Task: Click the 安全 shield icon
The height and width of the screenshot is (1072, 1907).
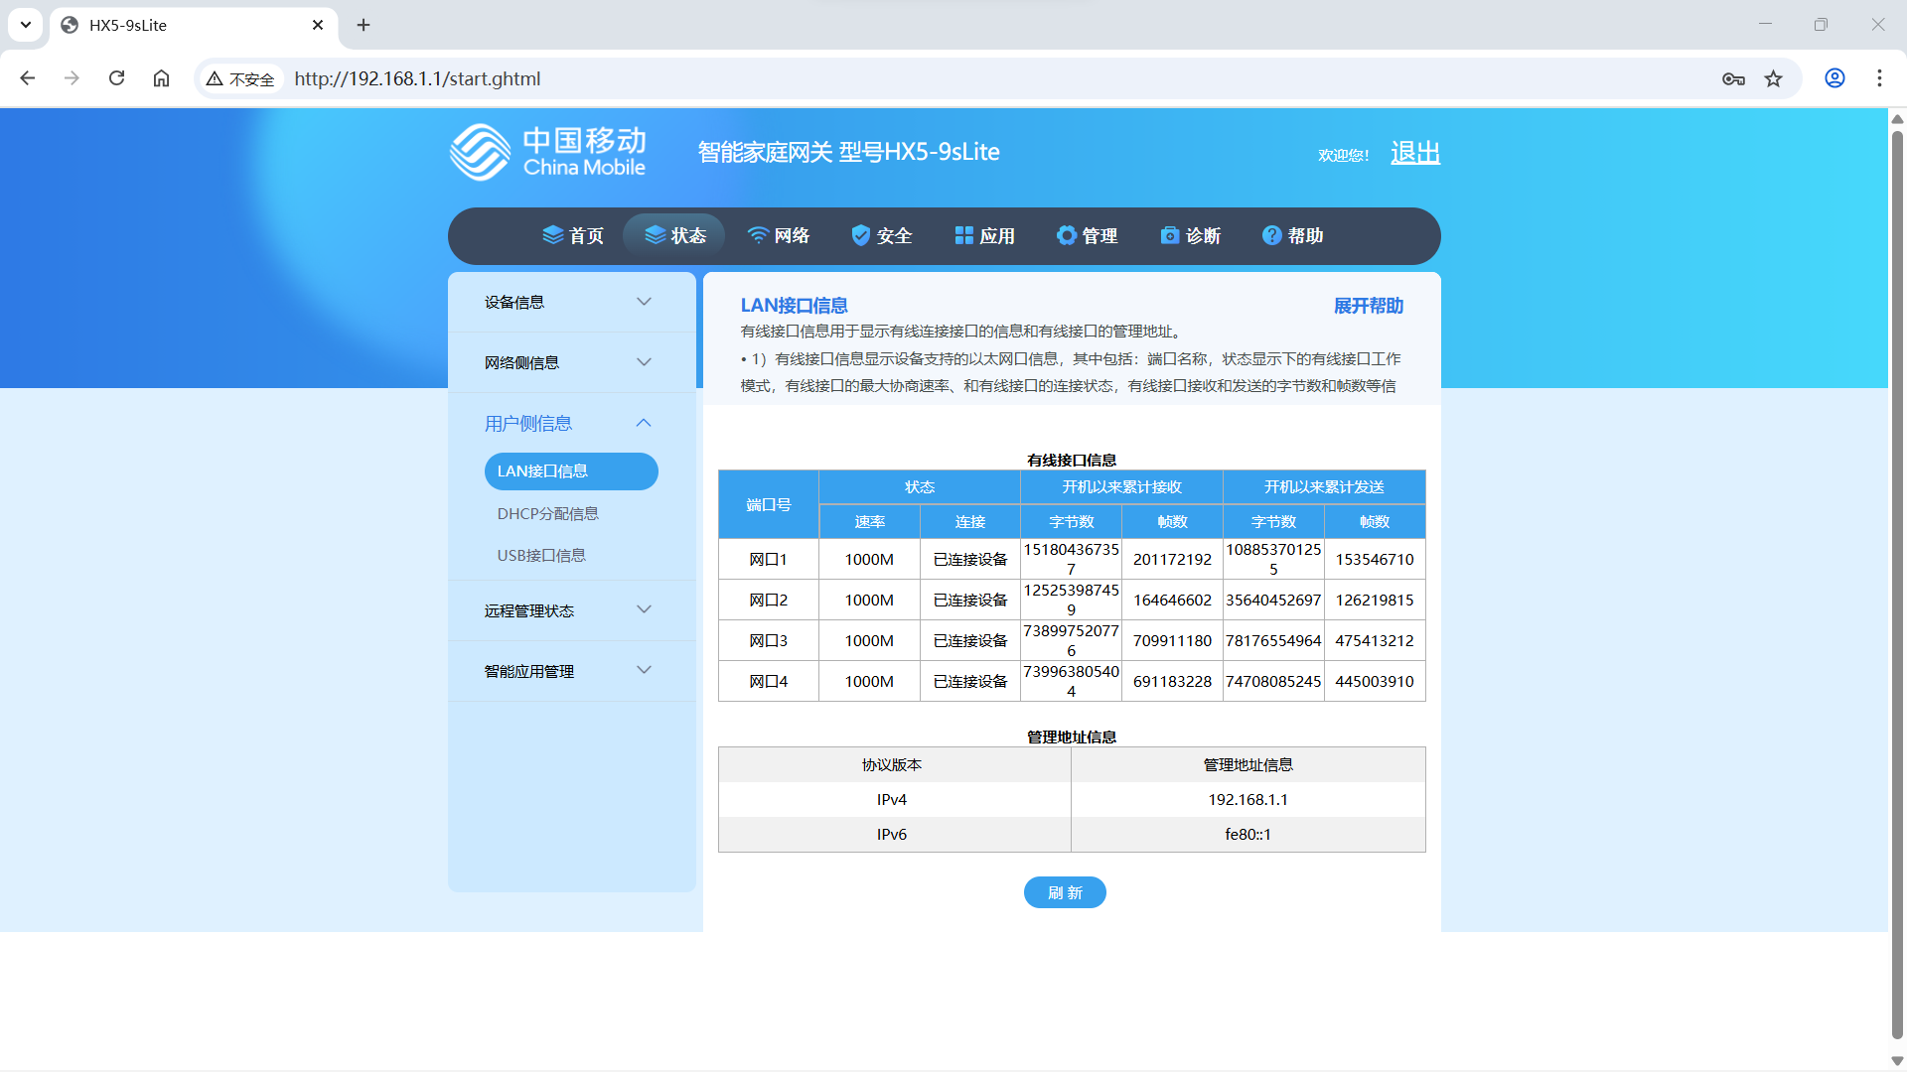Action: tap(860, 235)
